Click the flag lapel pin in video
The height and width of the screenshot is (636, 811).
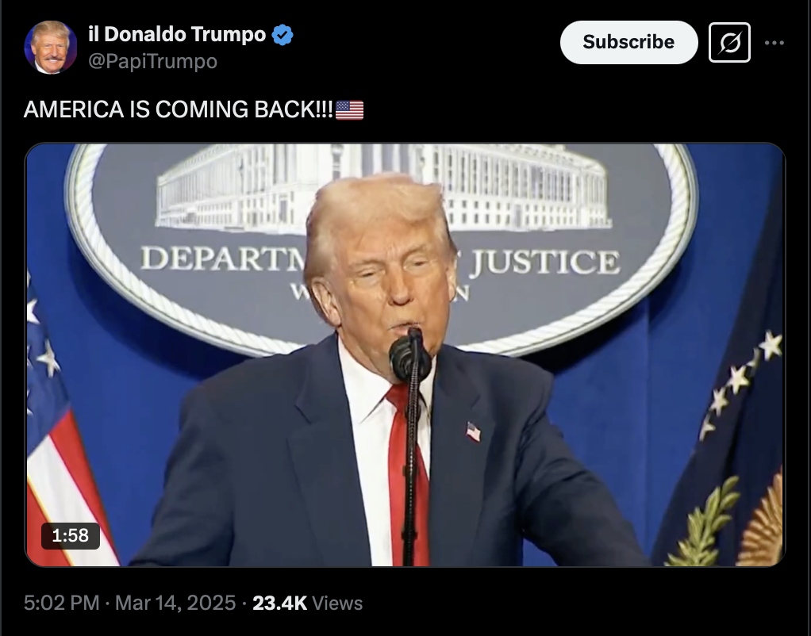[x=473, y=431]
